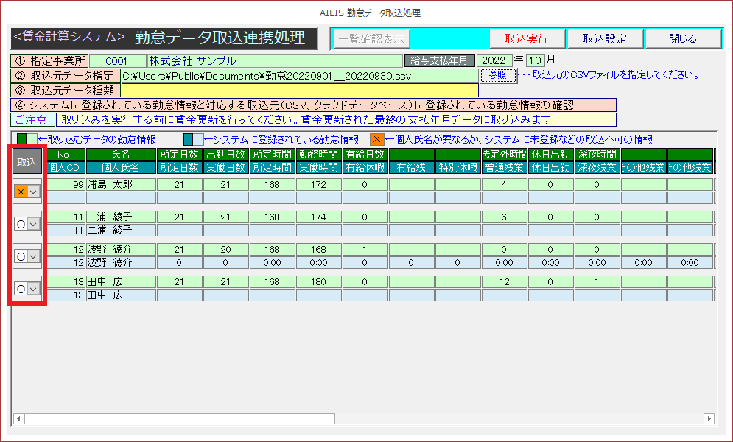Viewport: 733px width, 442px height.
Task: Click the 氏名 column header
Action: 120,155
